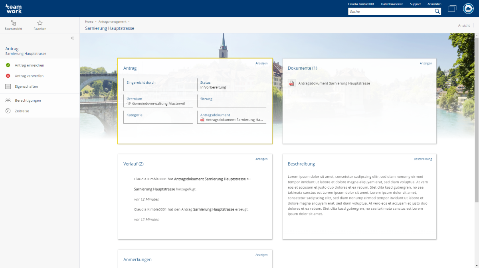Screen dimensions: 479x268
Task: Open the Baumansicht tree view icon
Action: [x=13, y=23]
